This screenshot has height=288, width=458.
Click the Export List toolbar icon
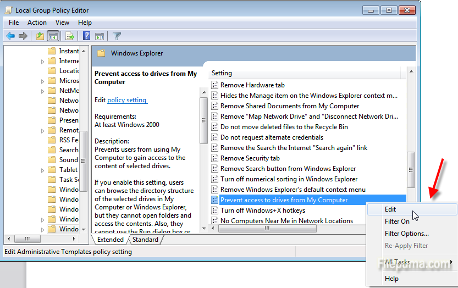click(x=70, y=36)
